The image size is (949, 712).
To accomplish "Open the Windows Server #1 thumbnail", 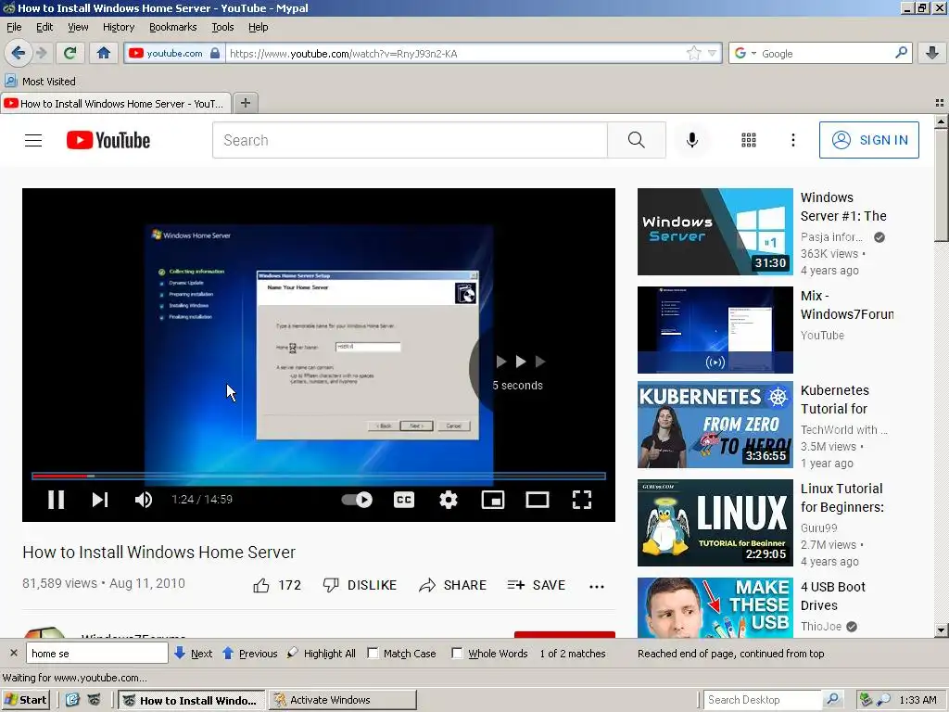I will (x=715, y=232).
